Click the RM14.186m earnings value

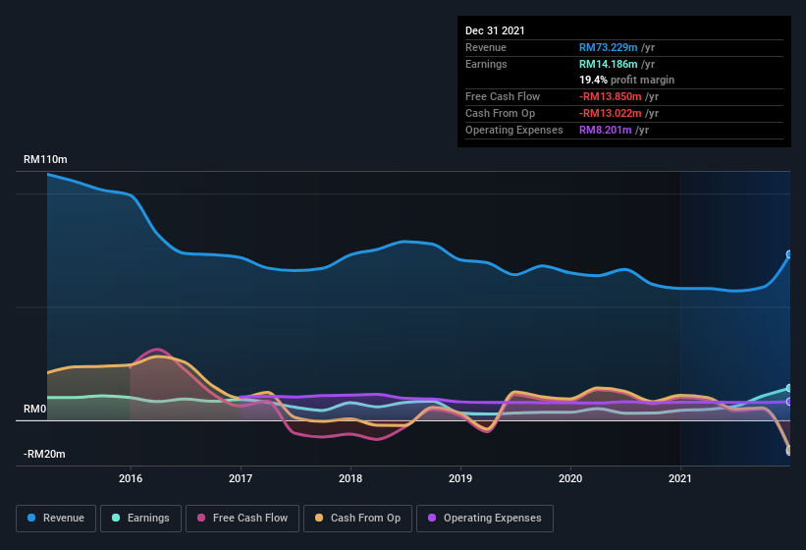pos(608,64)
